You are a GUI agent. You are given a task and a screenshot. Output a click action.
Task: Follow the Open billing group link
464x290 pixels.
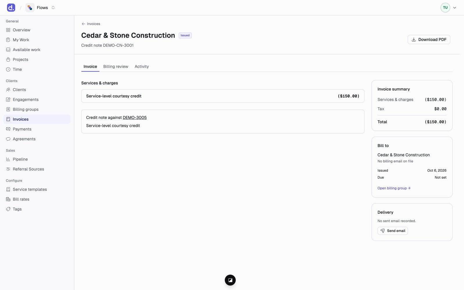point(394,188)
